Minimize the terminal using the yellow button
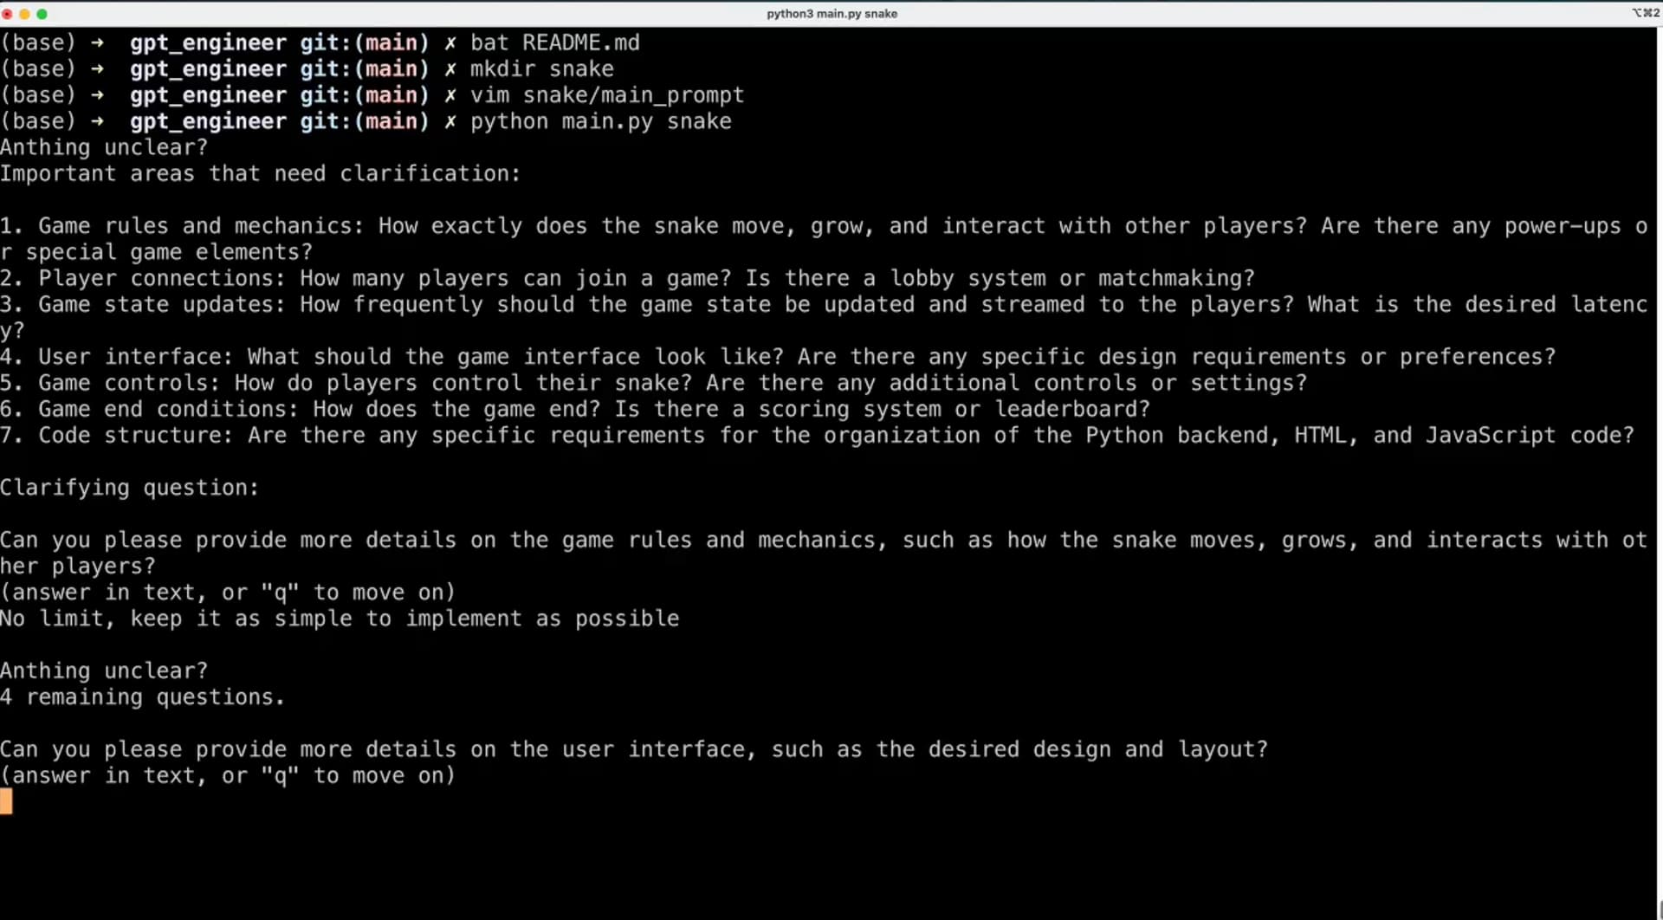 pyautogui.click(x=24, y=14)
